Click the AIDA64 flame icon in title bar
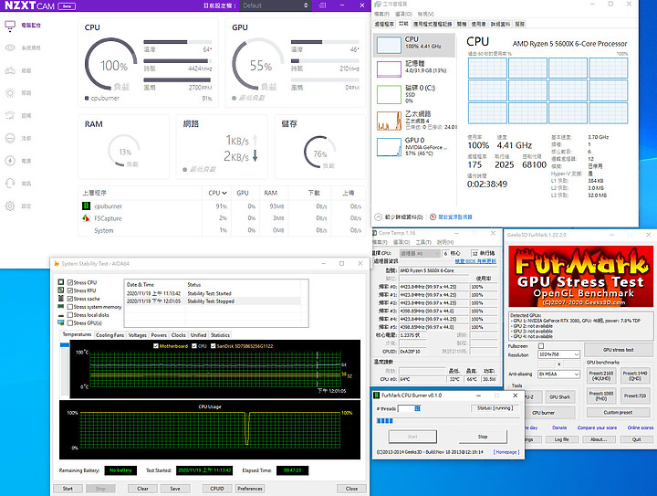Image resolution: width=657 pixels, height=496 pixels. coord(57,263)
